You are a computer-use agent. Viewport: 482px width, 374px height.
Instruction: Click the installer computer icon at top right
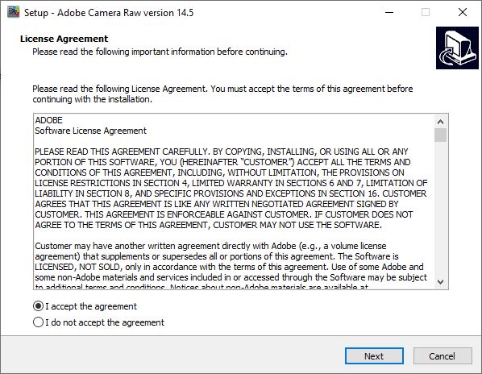pyautogui.click(x=457, y=48)
